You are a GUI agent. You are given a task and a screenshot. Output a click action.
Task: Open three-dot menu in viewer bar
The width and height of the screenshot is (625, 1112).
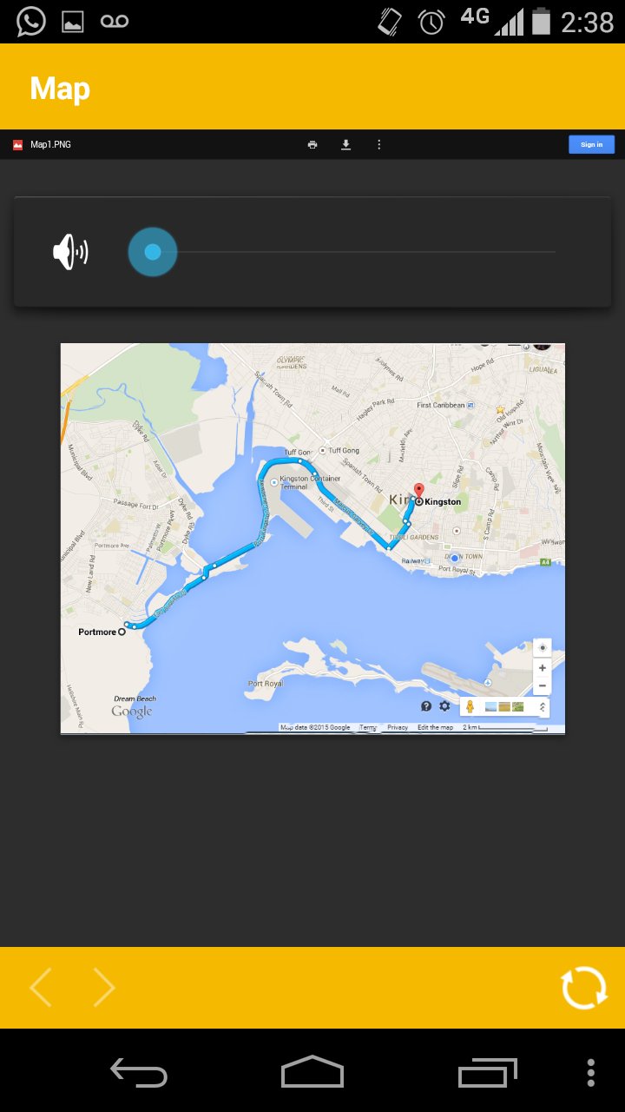pyautogui.click(x=378, y=144)
